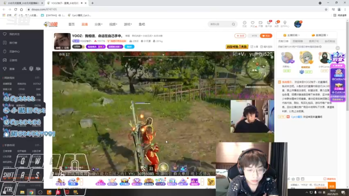This screenshot has width=349, height=196.
Task: Expand the 视频 video dropdown
Action: point(113,24)
